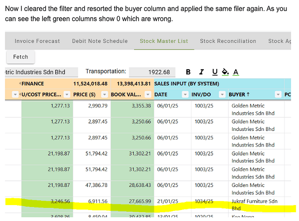The width and height of the screenshot is (299, 221).
Task: Click the Transportation value field 1922.68
Action: pos(152,72)
